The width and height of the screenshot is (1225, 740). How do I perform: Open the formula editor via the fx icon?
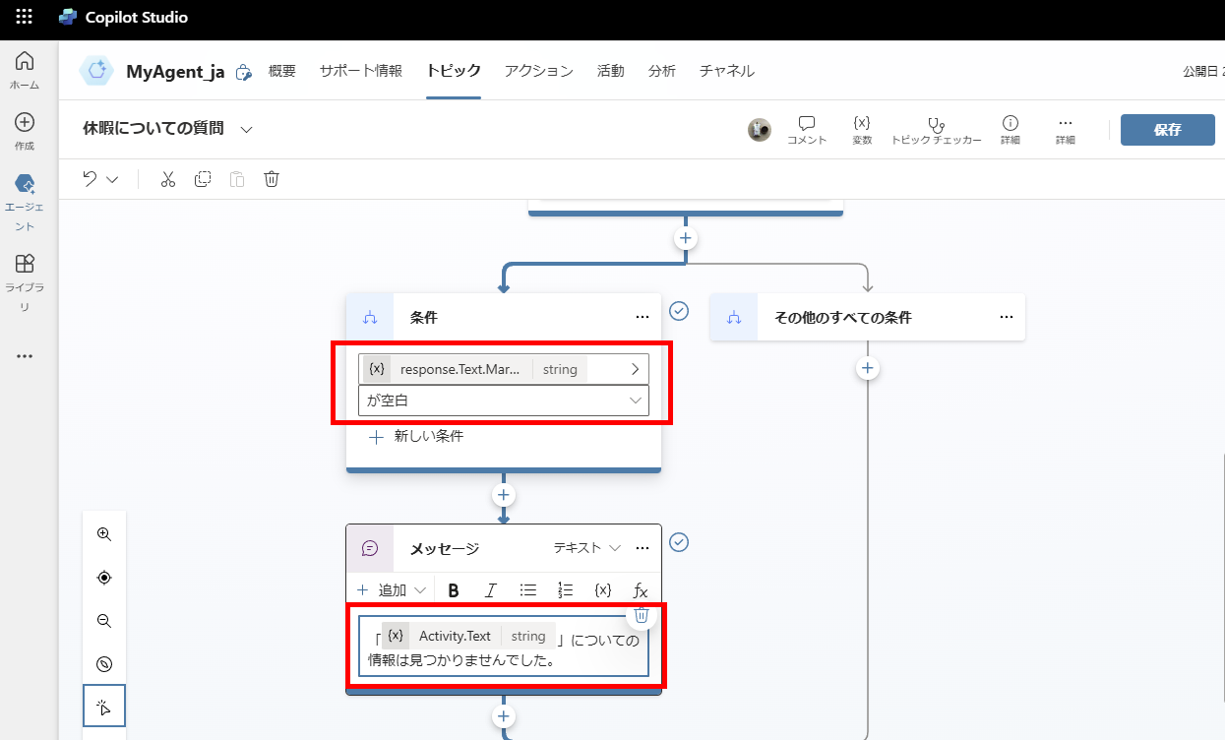640,589
